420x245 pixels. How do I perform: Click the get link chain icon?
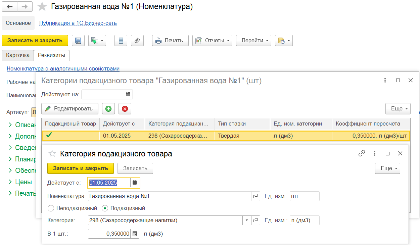[362, 153]
